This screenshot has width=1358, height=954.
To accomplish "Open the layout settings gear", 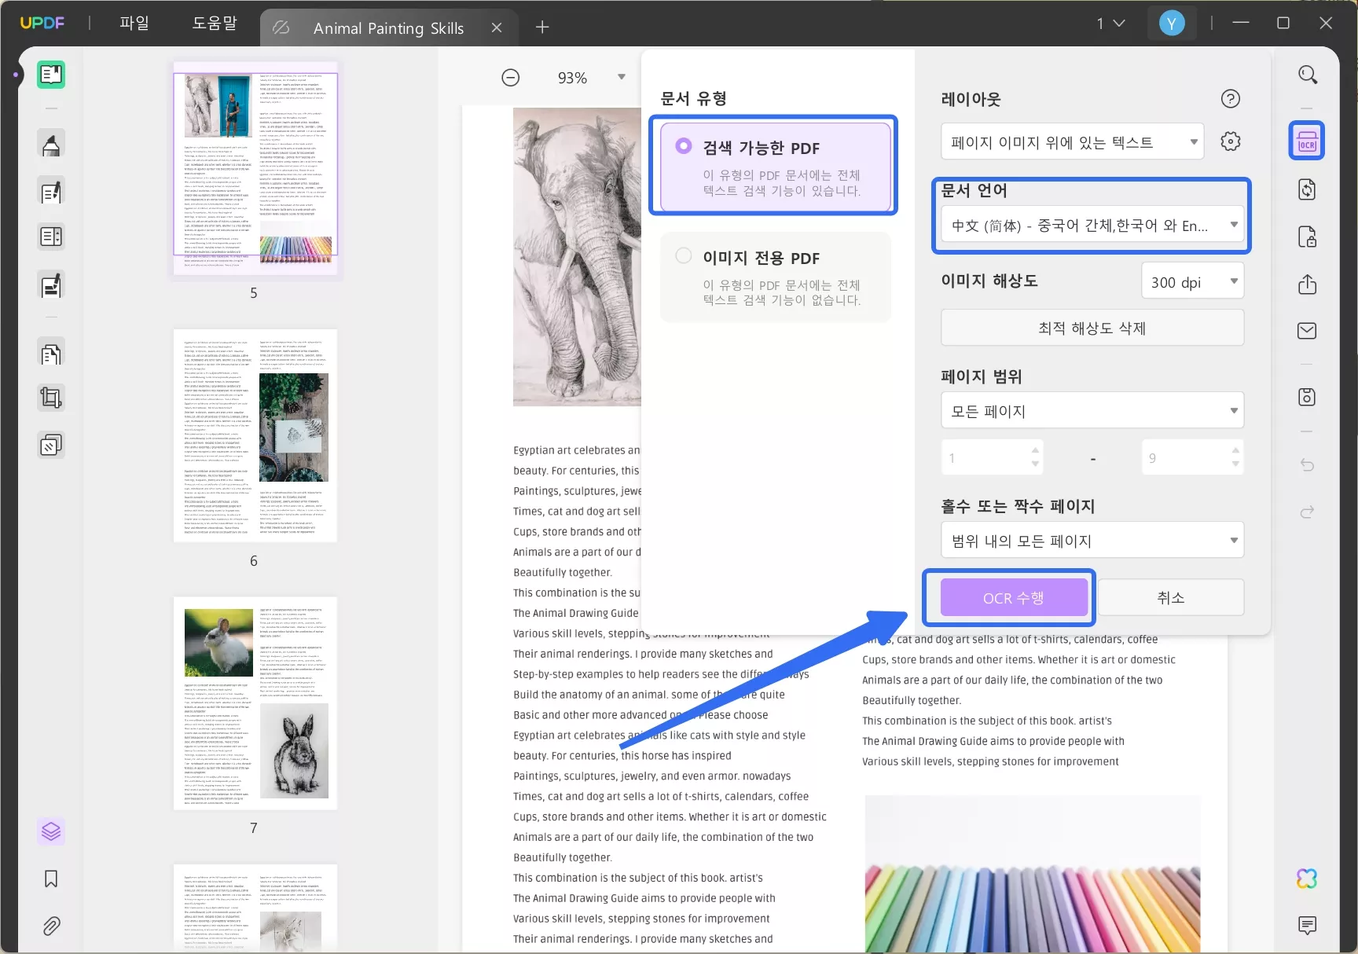I will (1231, 141).
